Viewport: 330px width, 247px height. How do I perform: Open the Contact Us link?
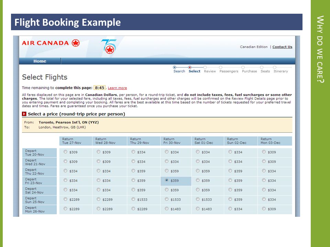(x=283, y=47)
